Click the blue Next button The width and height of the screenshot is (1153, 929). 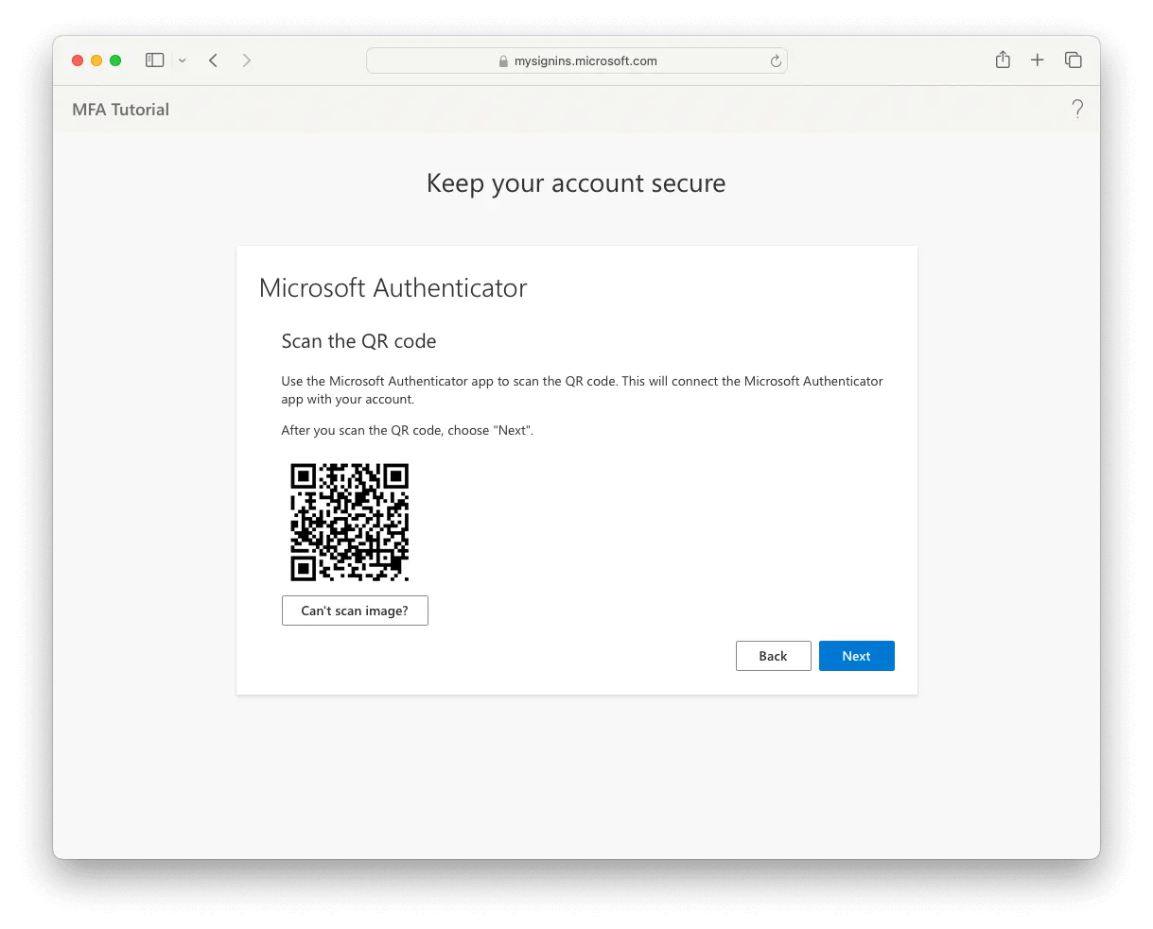[856, 656]
